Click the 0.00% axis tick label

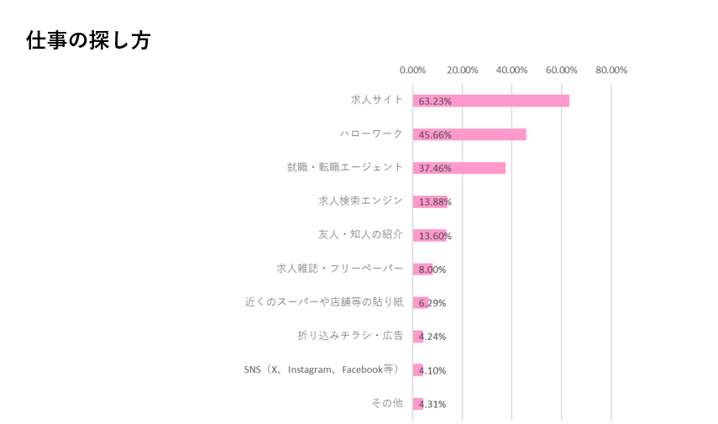[x=412, y=70]
